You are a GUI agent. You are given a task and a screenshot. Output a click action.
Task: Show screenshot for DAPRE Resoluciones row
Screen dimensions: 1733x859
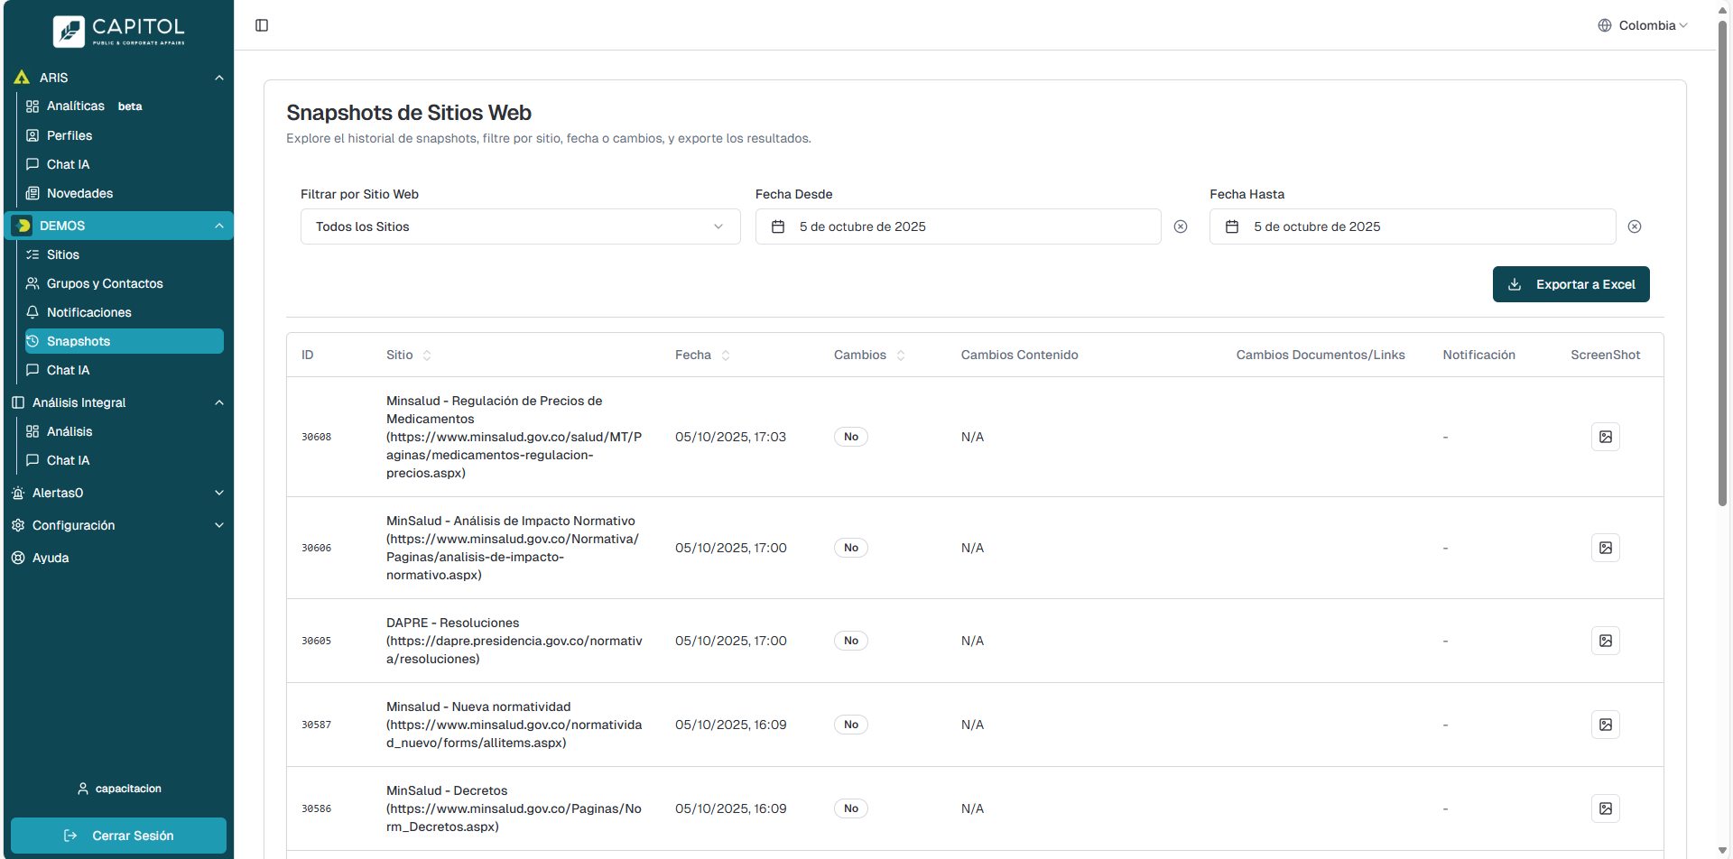[x=1605, y=641]
